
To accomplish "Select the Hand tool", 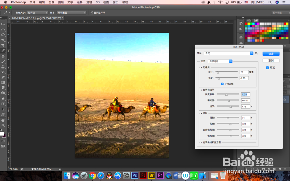I will point(3,120).
